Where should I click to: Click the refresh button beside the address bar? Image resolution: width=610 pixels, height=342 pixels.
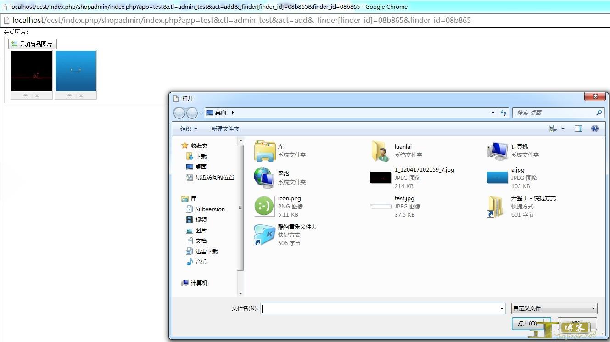[x=504, y=112]
